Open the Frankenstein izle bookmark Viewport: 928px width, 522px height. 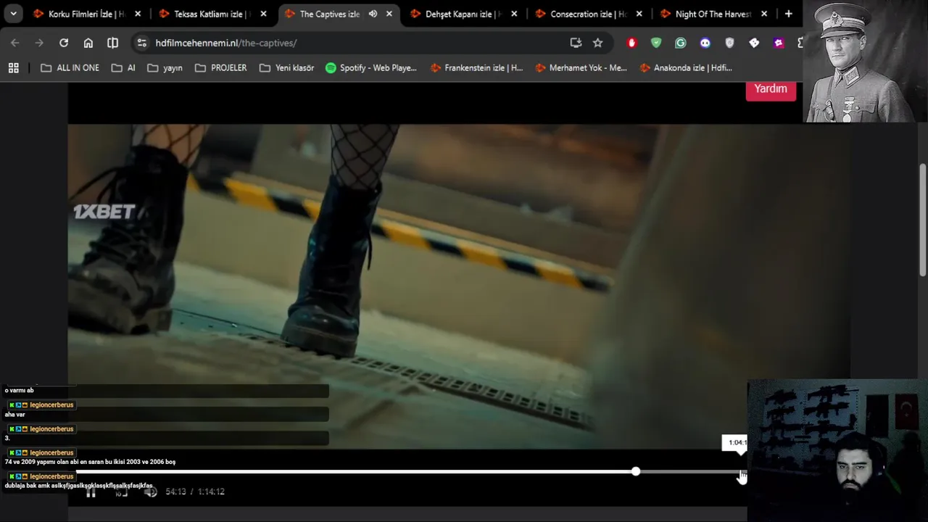(476, 67)
